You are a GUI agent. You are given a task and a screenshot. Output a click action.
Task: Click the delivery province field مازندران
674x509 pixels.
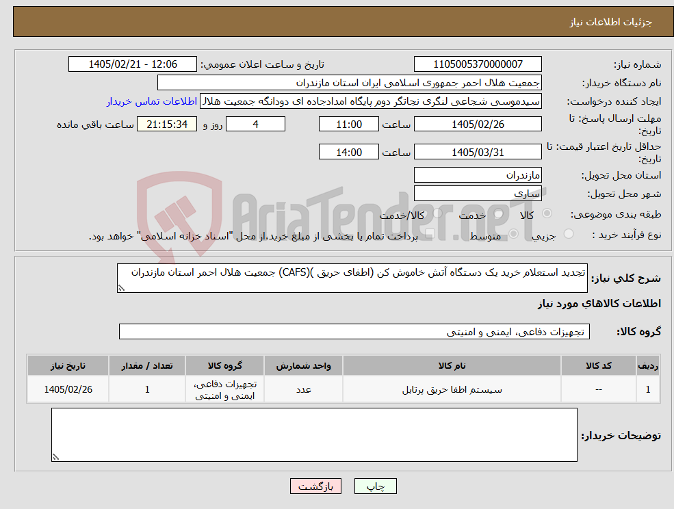click(478, 175)
